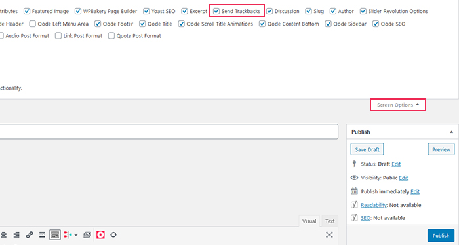Screen dimensions: 459x245
Task: Click the insert/edit link icon
Action: click(x=30, y=235)
